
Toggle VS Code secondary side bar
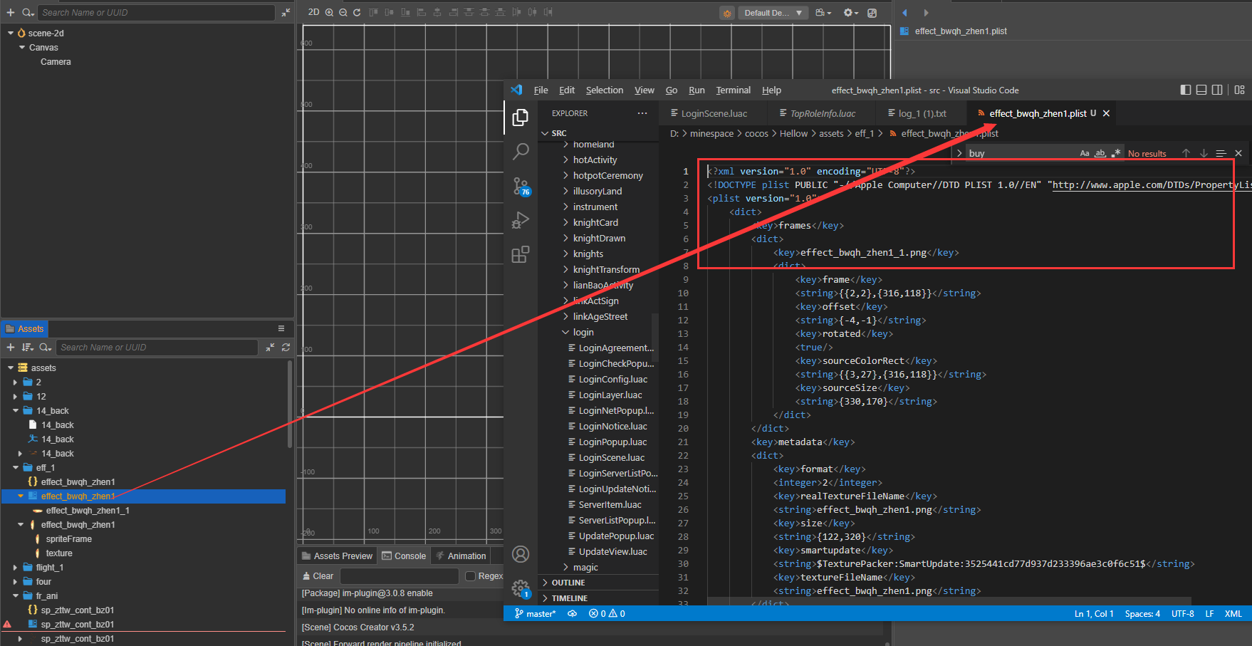tap(1217, 90)
